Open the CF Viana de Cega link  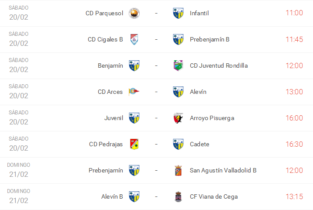[x=213, y=196]
